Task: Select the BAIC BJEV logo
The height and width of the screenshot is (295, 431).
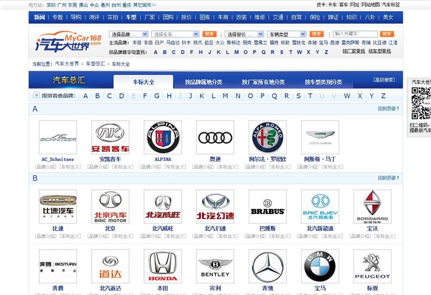Action: tap(320, 206)
